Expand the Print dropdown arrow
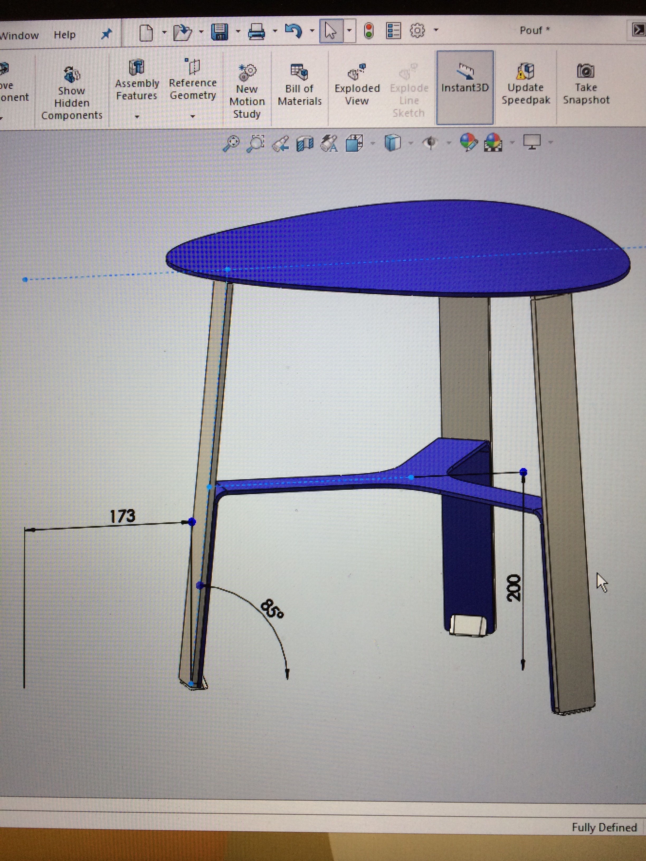This screenshot has height=861, width=646. pos(275,31)
